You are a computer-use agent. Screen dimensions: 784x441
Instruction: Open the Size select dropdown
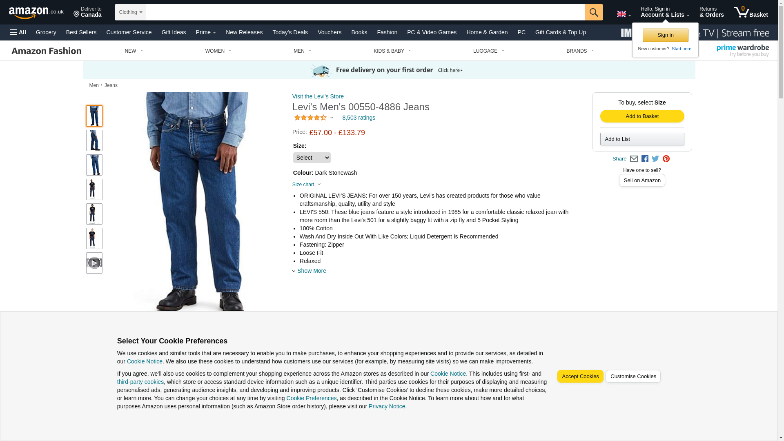coord(312,158)
